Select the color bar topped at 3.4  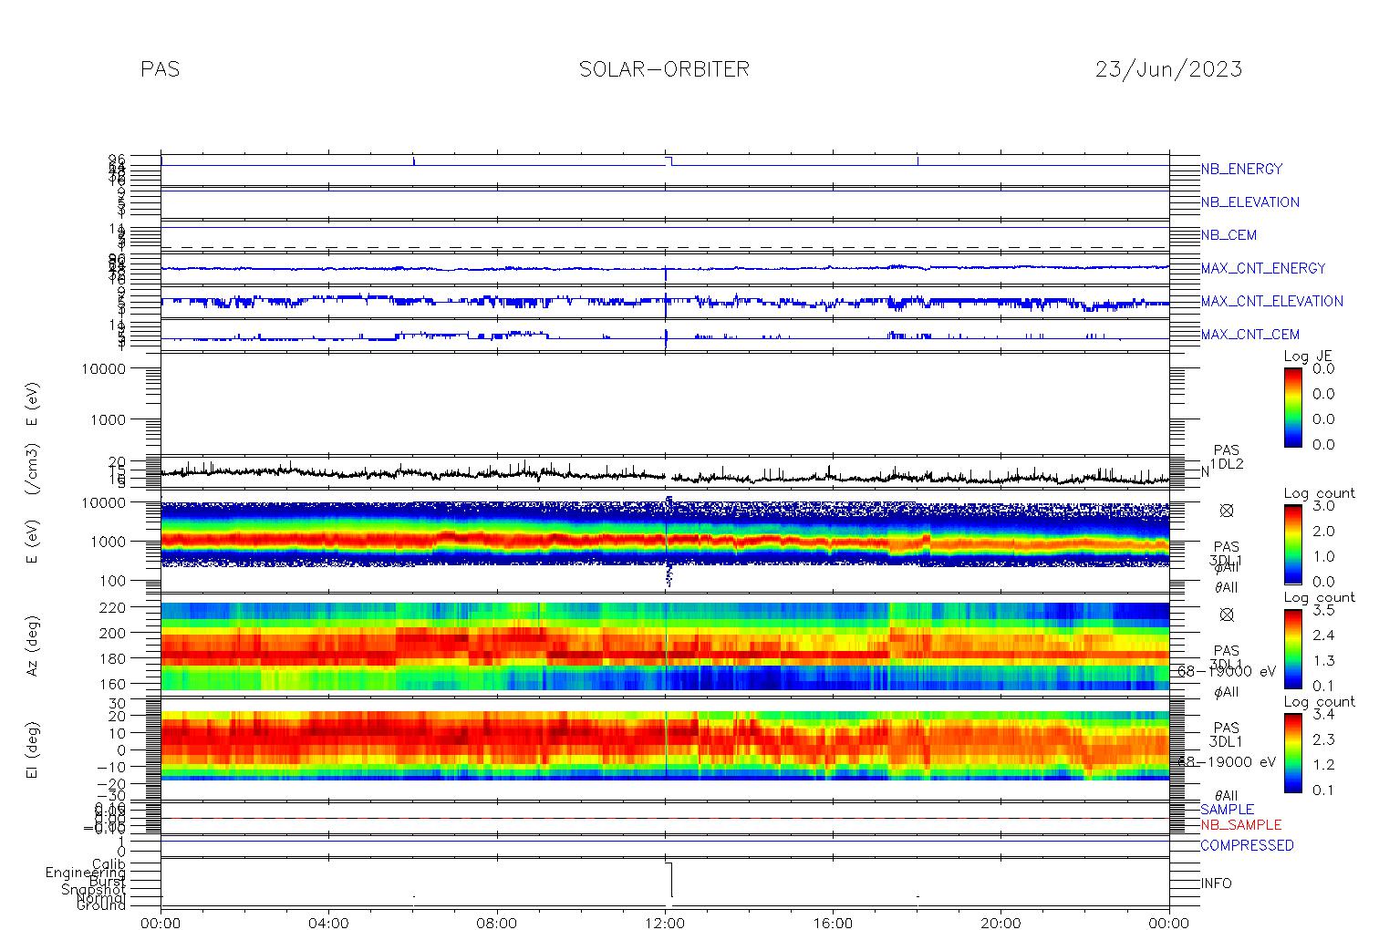(1293, 752)
